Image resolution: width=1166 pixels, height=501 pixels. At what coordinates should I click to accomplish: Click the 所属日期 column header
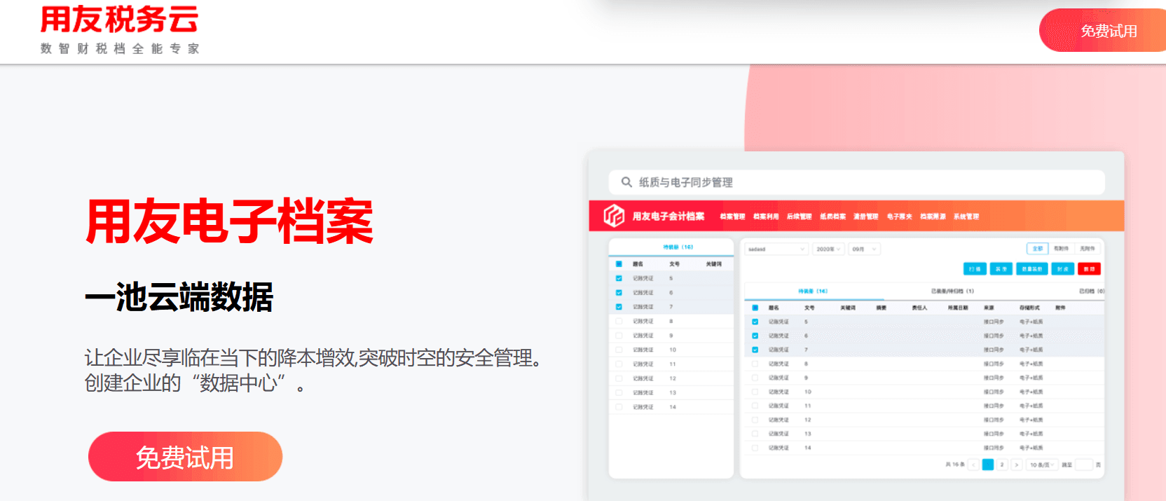pos(958,308)
